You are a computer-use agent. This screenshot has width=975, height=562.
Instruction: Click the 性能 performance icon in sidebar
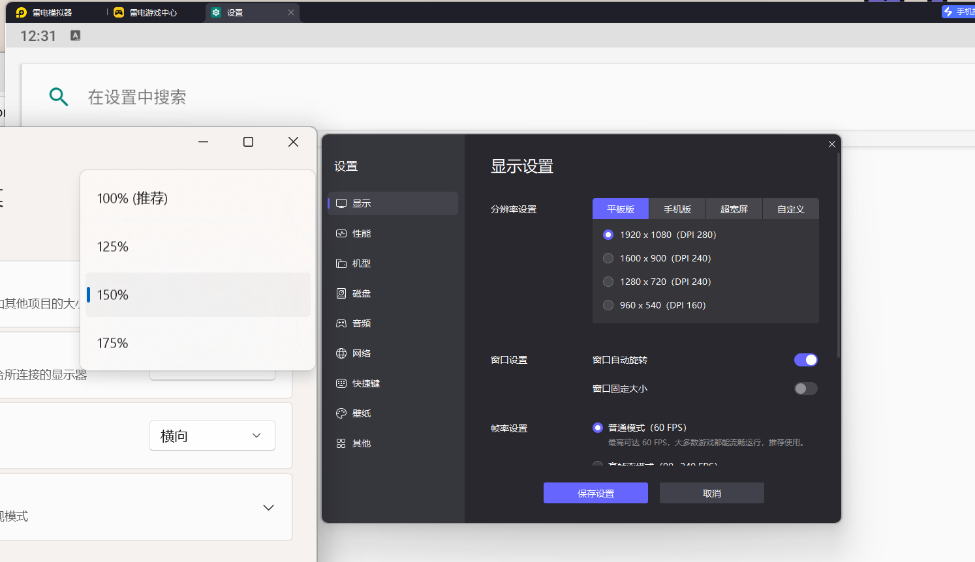click(341, 233)
